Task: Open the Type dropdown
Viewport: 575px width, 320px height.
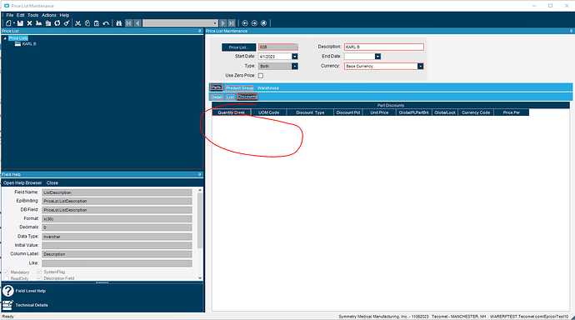Action: [x=294, y=67]
